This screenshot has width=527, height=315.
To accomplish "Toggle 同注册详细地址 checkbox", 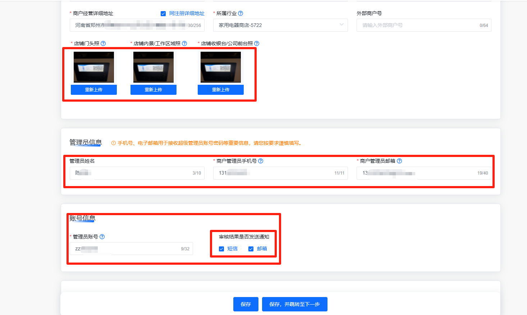I will click(163, 14).
